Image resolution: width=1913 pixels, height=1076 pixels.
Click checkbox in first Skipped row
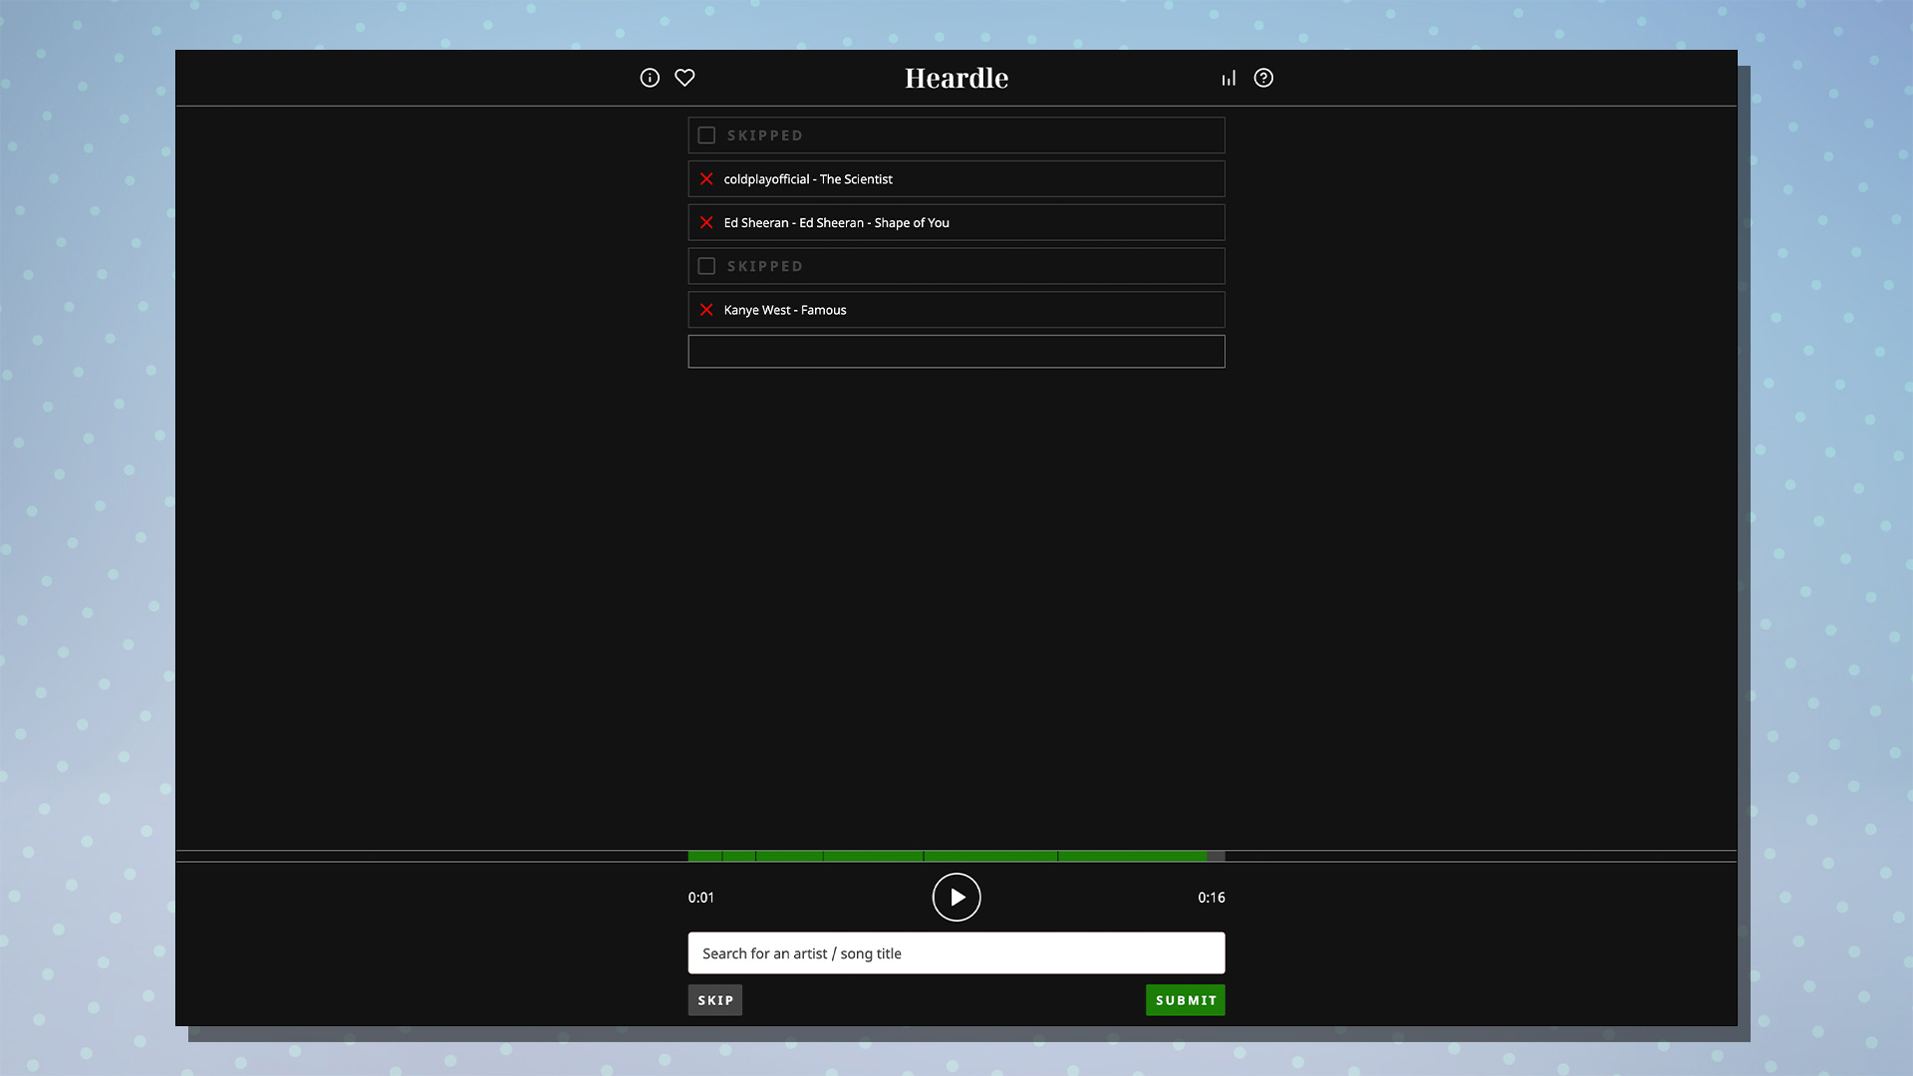pos(706,135)
